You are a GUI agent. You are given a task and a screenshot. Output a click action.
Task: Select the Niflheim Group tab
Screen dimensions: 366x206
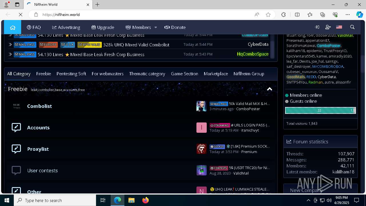[x=249, y=74]
